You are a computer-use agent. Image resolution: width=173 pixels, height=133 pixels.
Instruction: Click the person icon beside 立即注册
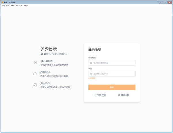click(95, 95)
